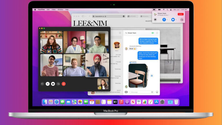
Task: Open the Help menu
Action: tap(67, 10)
